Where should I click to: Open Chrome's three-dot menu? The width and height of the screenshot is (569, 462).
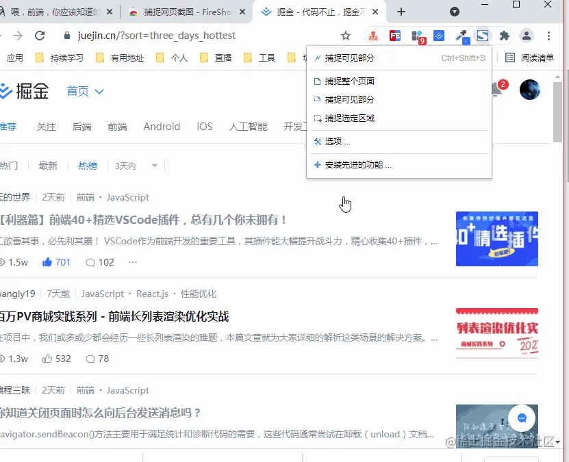(549, 35)
